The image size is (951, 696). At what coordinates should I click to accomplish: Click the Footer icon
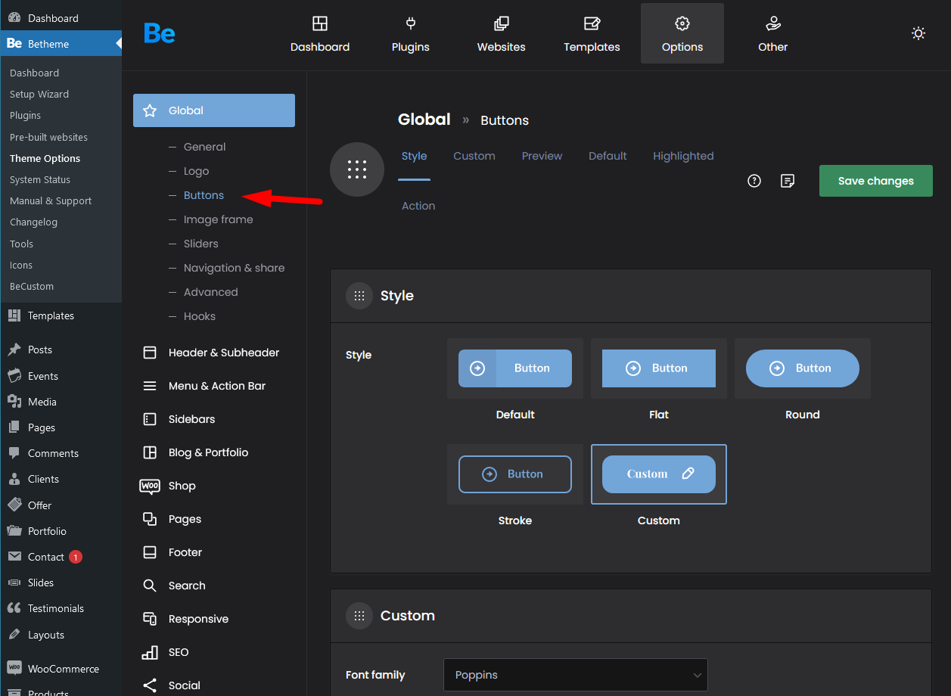coord(150,552)
